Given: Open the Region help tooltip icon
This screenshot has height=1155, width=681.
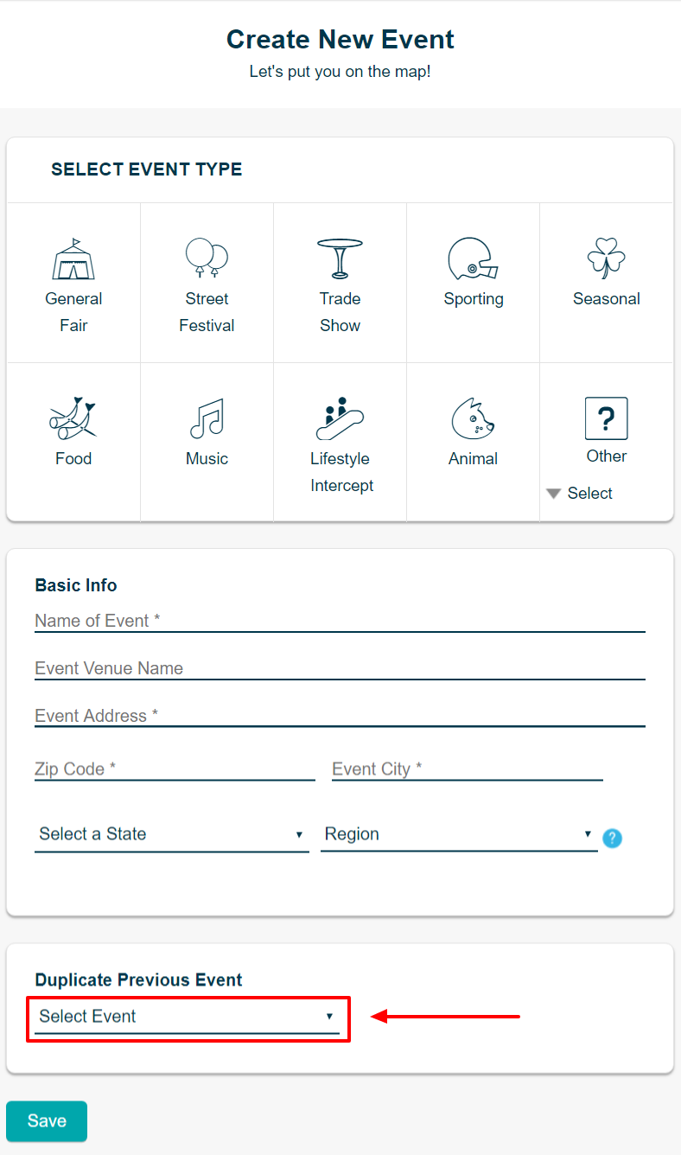Looking at the screenshot, I should click(612, 838).
